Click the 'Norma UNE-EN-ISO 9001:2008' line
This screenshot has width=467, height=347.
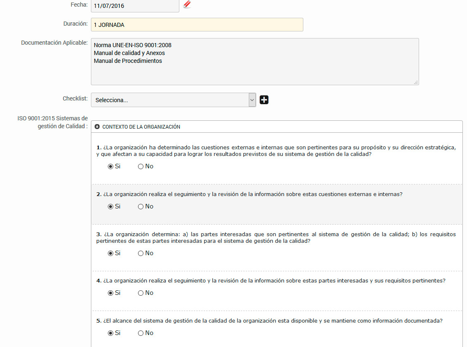pos(133,45)
